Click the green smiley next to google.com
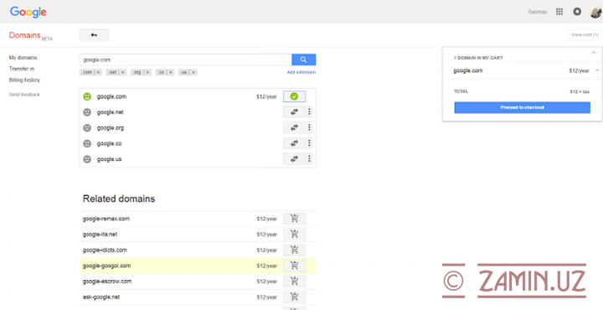 tap(87, 96)
